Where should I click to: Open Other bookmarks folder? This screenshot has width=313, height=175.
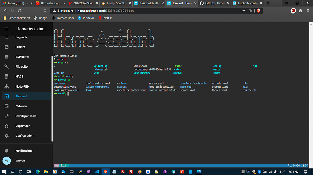tap(17, 18)
